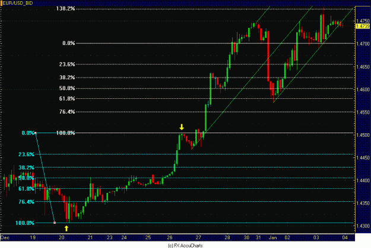
Task: Click date 23 on the time axis
Action: (110, 237)
